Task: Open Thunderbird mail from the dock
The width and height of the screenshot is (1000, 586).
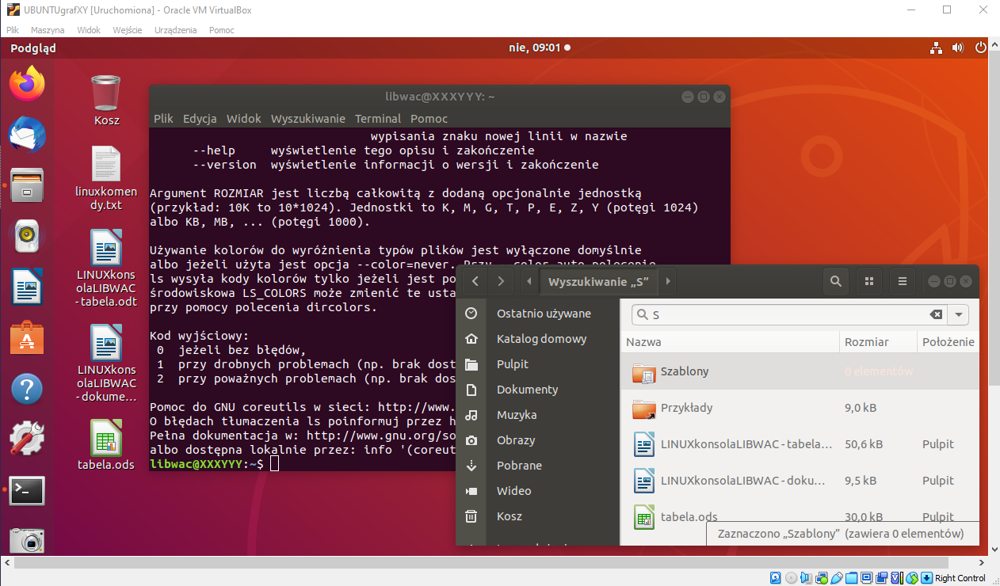Action: [x=27, y=135]
